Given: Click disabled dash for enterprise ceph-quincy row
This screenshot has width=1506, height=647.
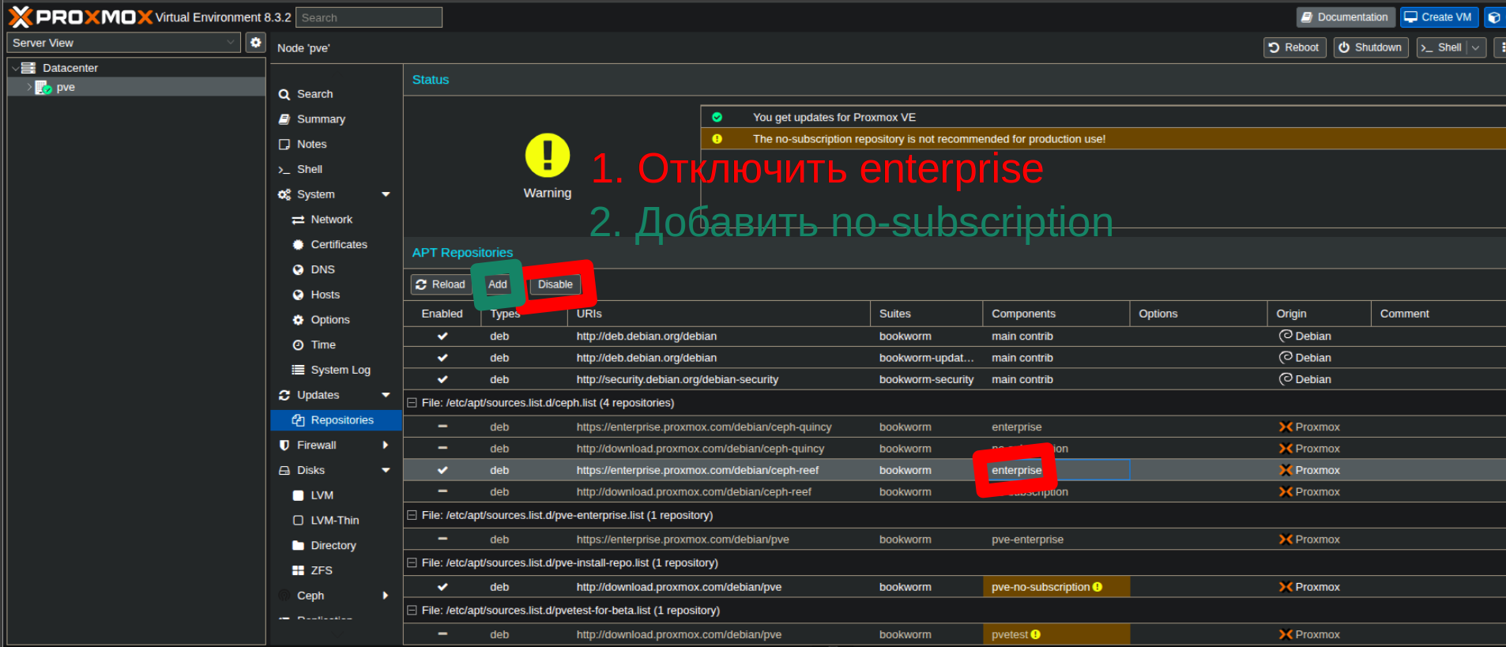Looking at the screenshot, I should coord(442,427).
